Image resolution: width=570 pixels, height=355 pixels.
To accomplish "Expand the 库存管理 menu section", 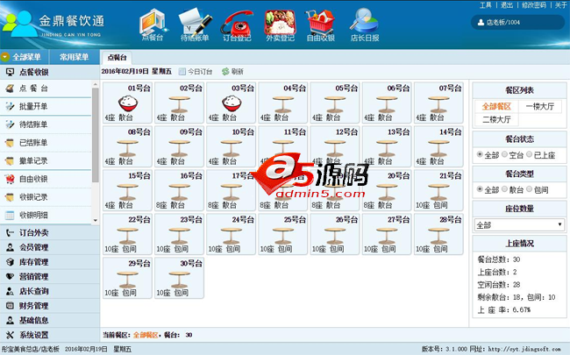I will 50,262.
